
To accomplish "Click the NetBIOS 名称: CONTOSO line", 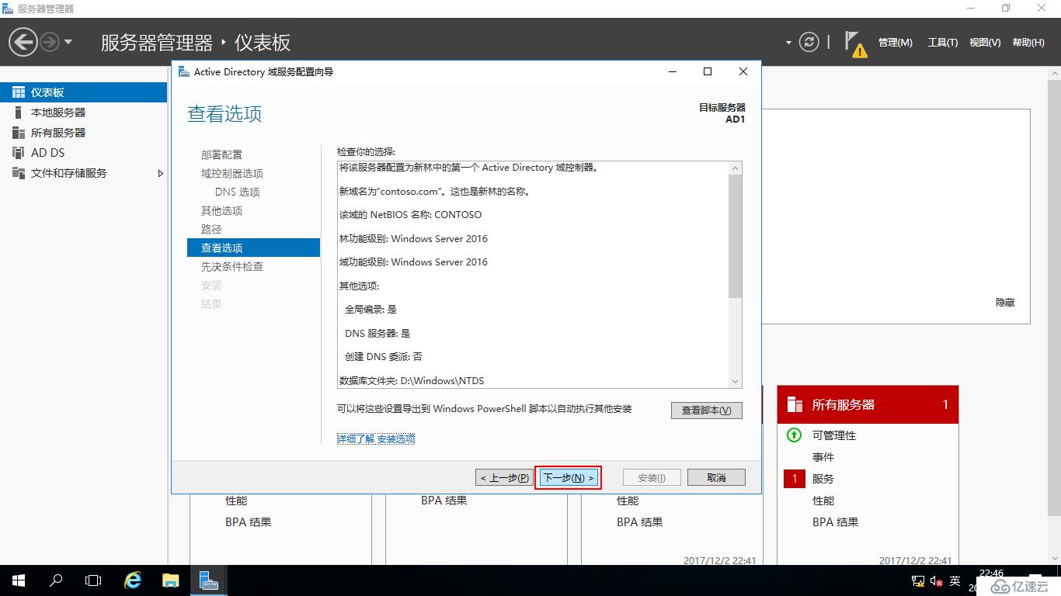I will point(410,214).
